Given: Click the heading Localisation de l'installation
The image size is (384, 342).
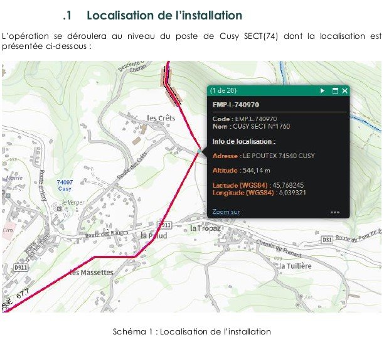Looking at the screenshot, I should click(164, 16).
